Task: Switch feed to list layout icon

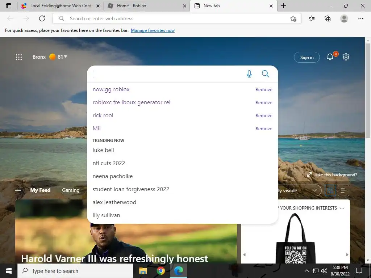Action: coord(343,190)
